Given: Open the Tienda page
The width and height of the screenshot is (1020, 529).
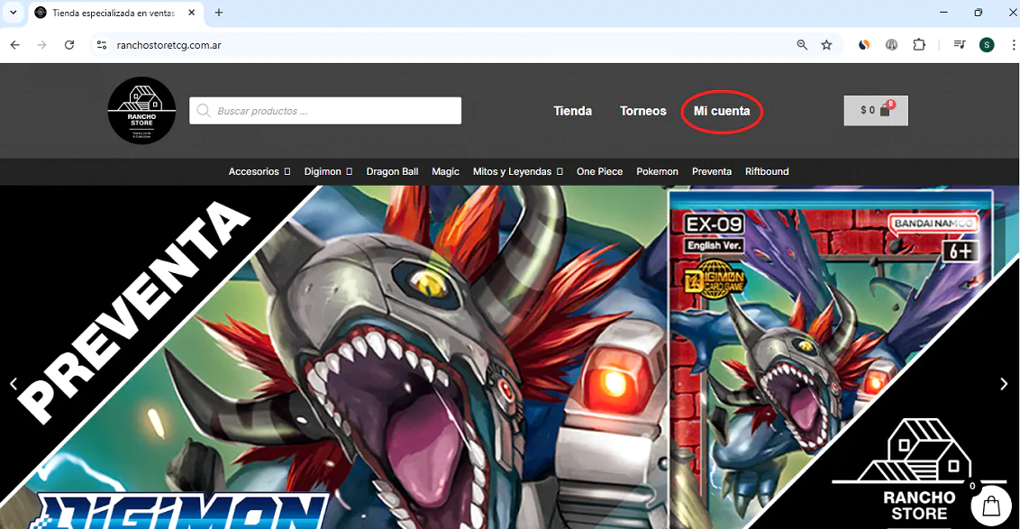Looking at the screenshot, I should (x=572, y=111).
